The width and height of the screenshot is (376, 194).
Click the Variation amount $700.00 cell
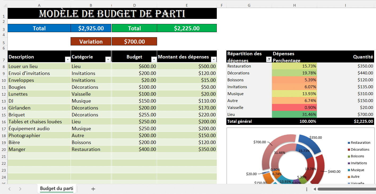pos(134,41)
